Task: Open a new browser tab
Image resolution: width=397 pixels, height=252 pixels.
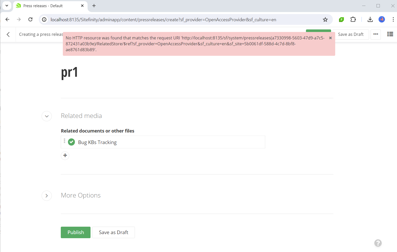Action: coord(94,6)
